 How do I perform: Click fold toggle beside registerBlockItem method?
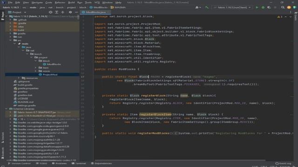coord(93,115)
